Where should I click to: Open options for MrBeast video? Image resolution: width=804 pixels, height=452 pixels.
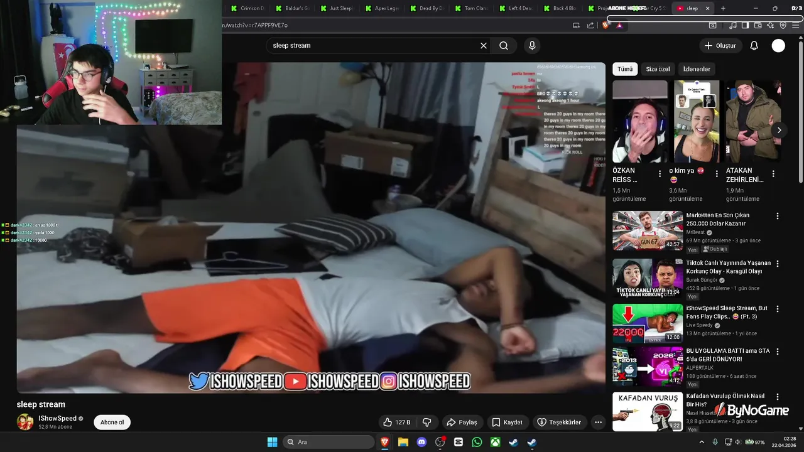(x=777, y=216)
